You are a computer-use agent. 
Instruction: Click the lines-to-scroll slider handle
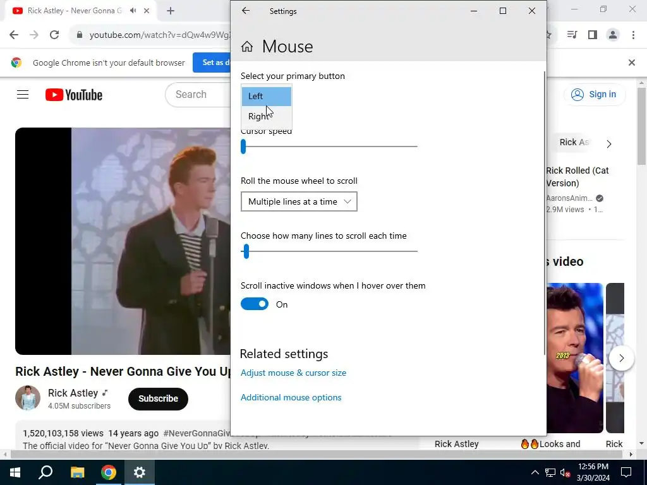pos(246,251)
